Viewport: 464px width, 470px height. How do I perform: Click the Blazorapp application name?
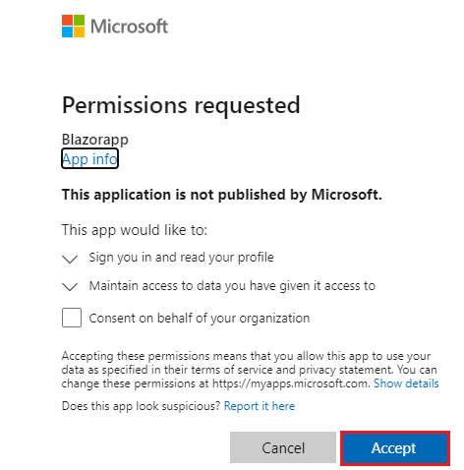click(x=95, y=140)
